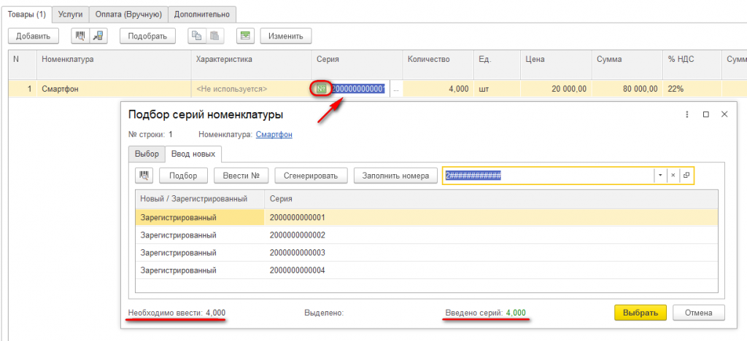Viewport: 747px width, 341px height.
Task: Click the quantity cell 4,000
Action: click(438, 89)
